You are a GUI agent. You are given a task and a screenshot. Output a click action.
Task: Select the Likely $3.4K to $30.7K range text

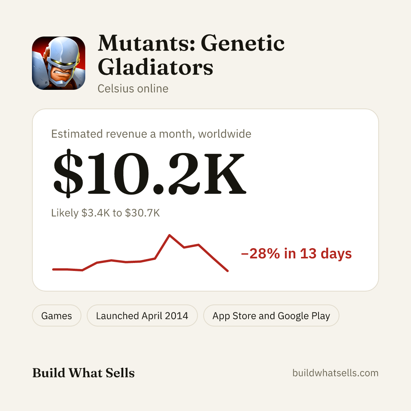click(105, 213)
